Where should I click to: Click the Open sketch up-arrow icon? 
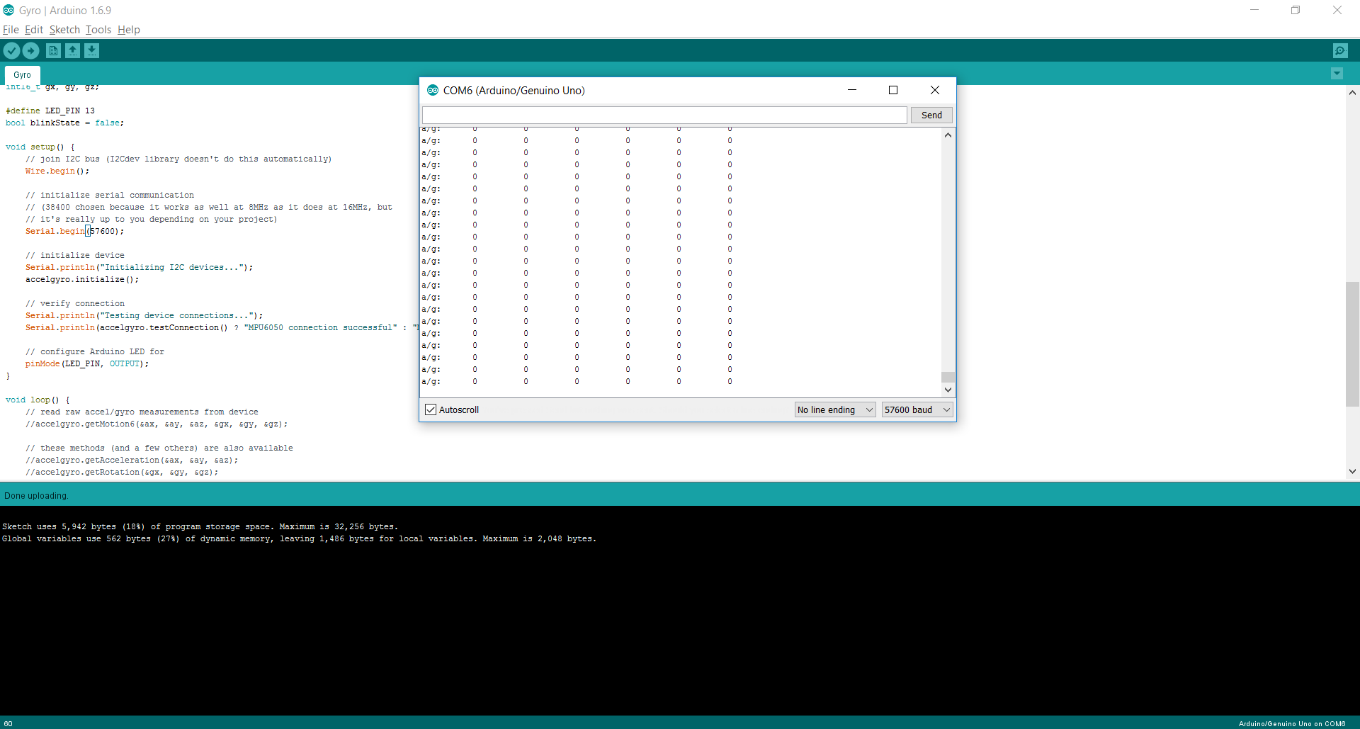click(72, 50)
